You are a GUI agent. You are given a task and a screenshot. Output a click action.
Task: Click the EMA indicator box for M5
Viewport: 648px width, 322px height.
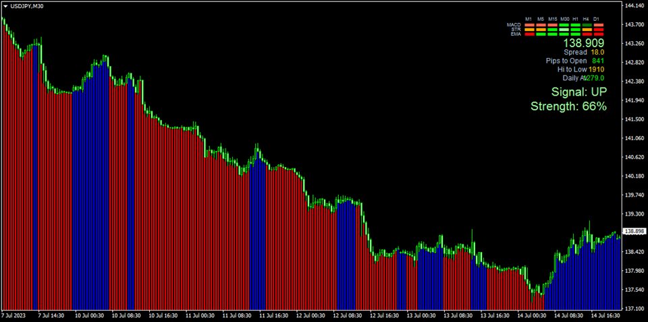click(541, 34)
